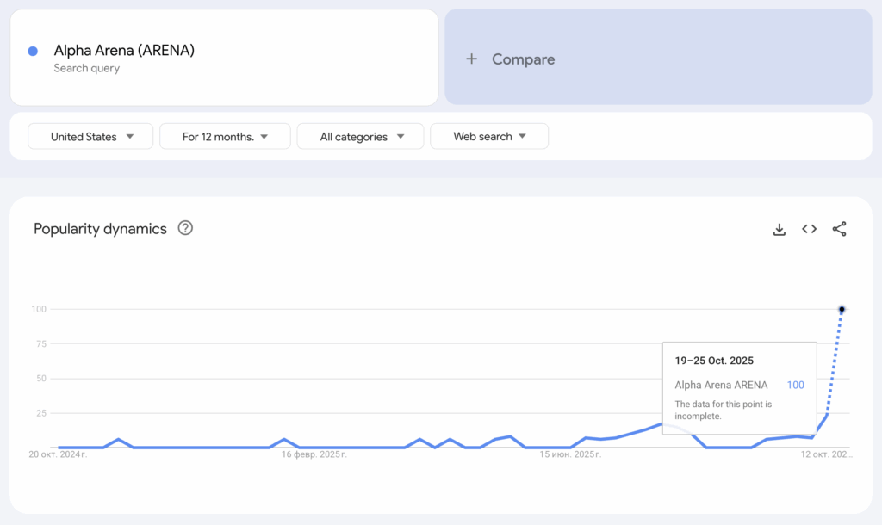Click the share chart icon
The width and height of the screenshot is (882, 525).
[x=839, y=229]
